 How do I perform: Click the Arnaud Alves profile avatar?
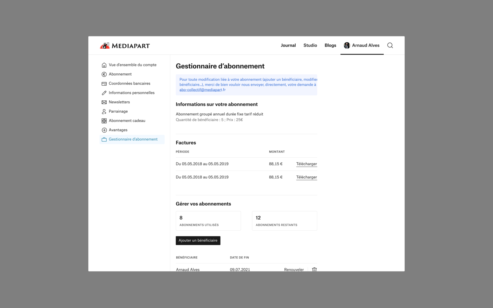(347, 45)
